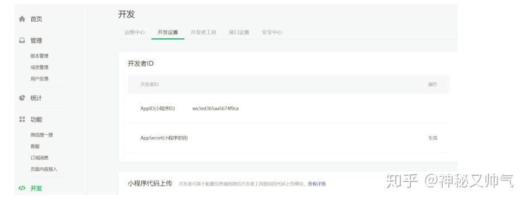
Task: Switch to the 开发设置 tab
Action: pyautogui.click(x=167, y=32)
